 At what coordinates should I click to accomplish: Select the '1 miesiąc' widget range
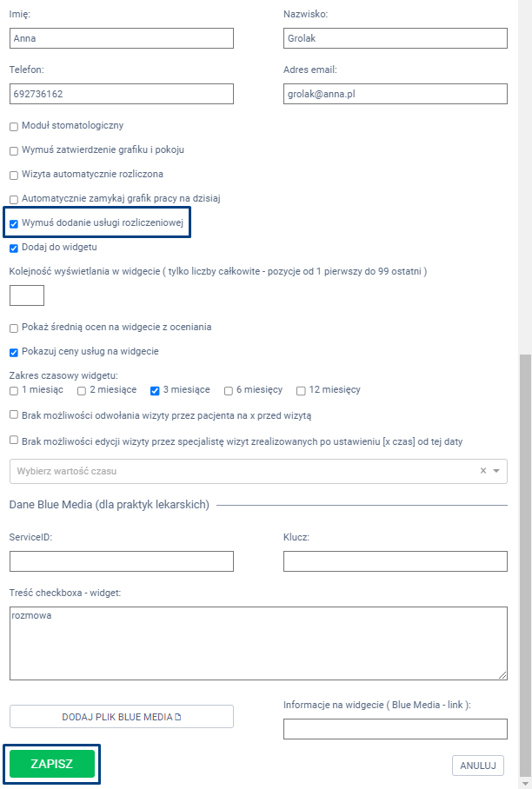coord(14,391)
